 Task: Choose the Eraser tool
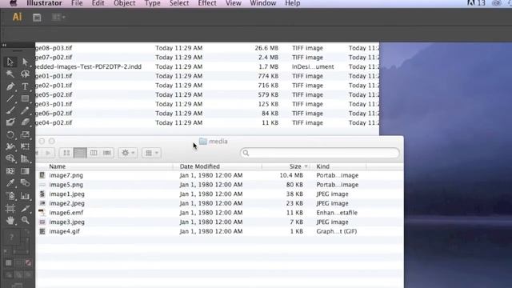click(x=25, y=122)
